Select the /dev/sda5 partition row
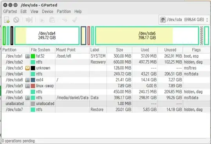 pos(106,92)
